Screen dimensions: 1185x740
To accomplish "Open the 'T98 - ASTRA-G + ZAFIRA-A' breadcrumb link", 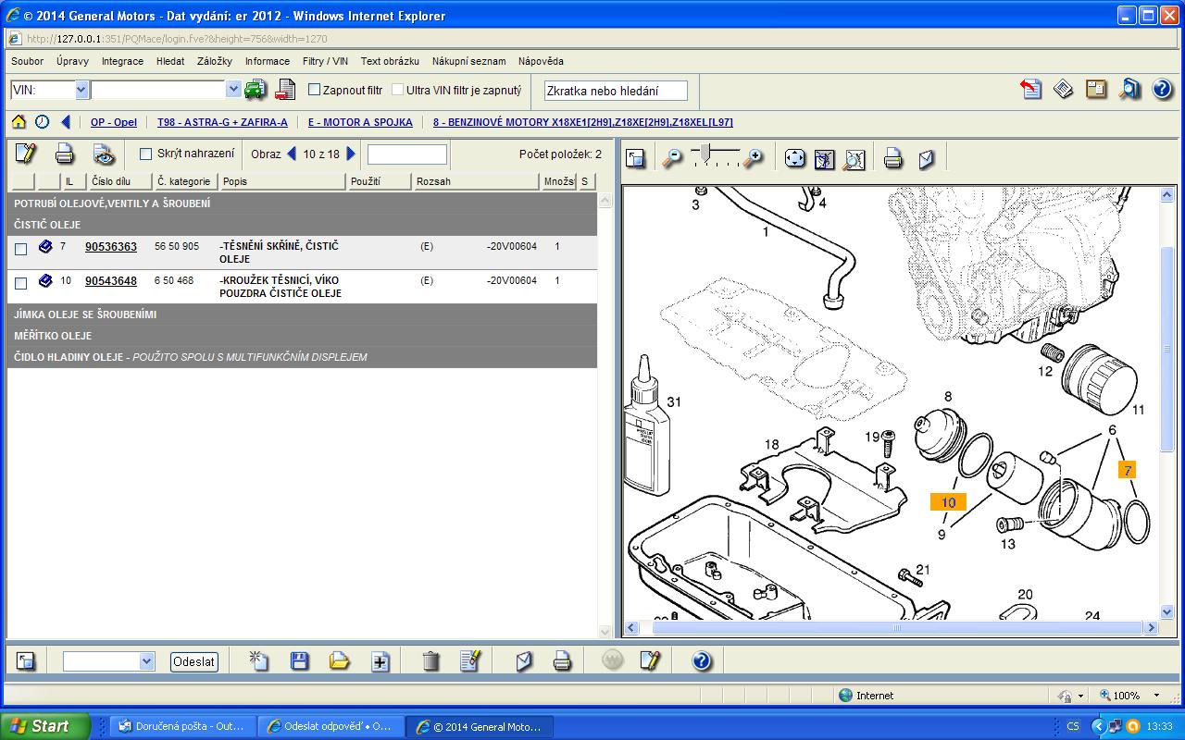I will 222,122.
